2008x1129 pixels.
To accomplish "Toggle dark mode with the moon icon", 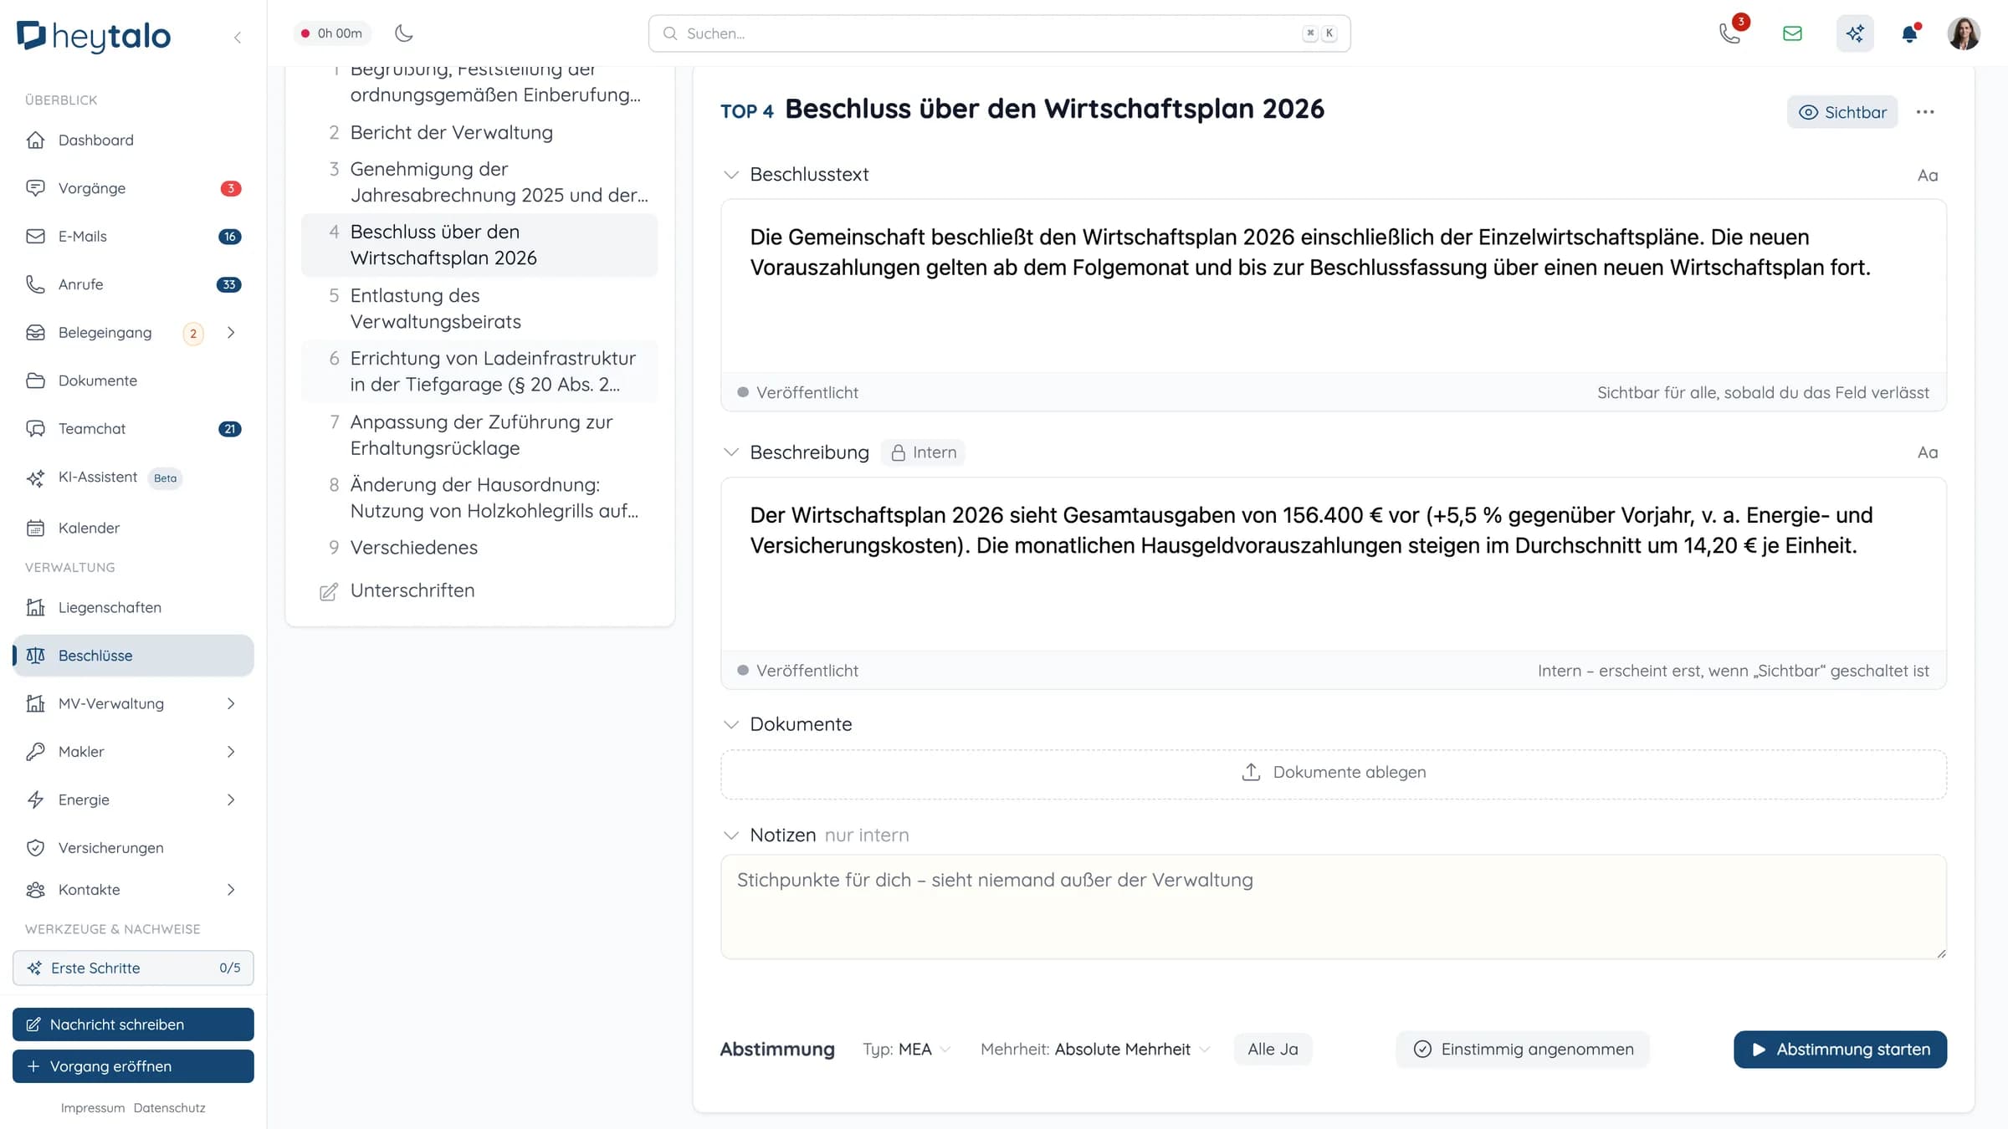I will click(404, 33).
